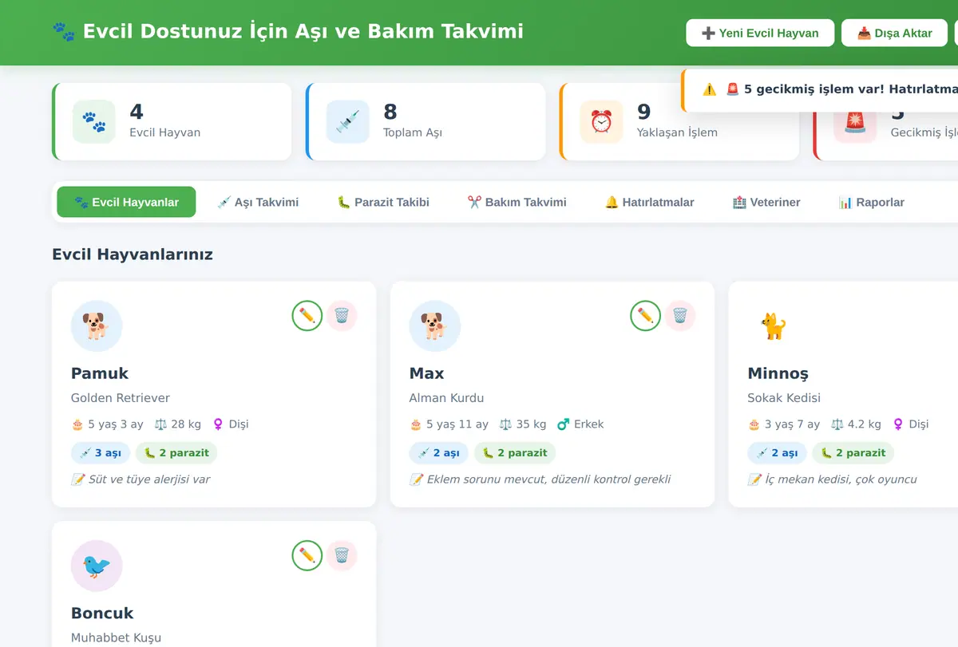Click the Sokak Kedisi breed text

[x=785, y=398]
